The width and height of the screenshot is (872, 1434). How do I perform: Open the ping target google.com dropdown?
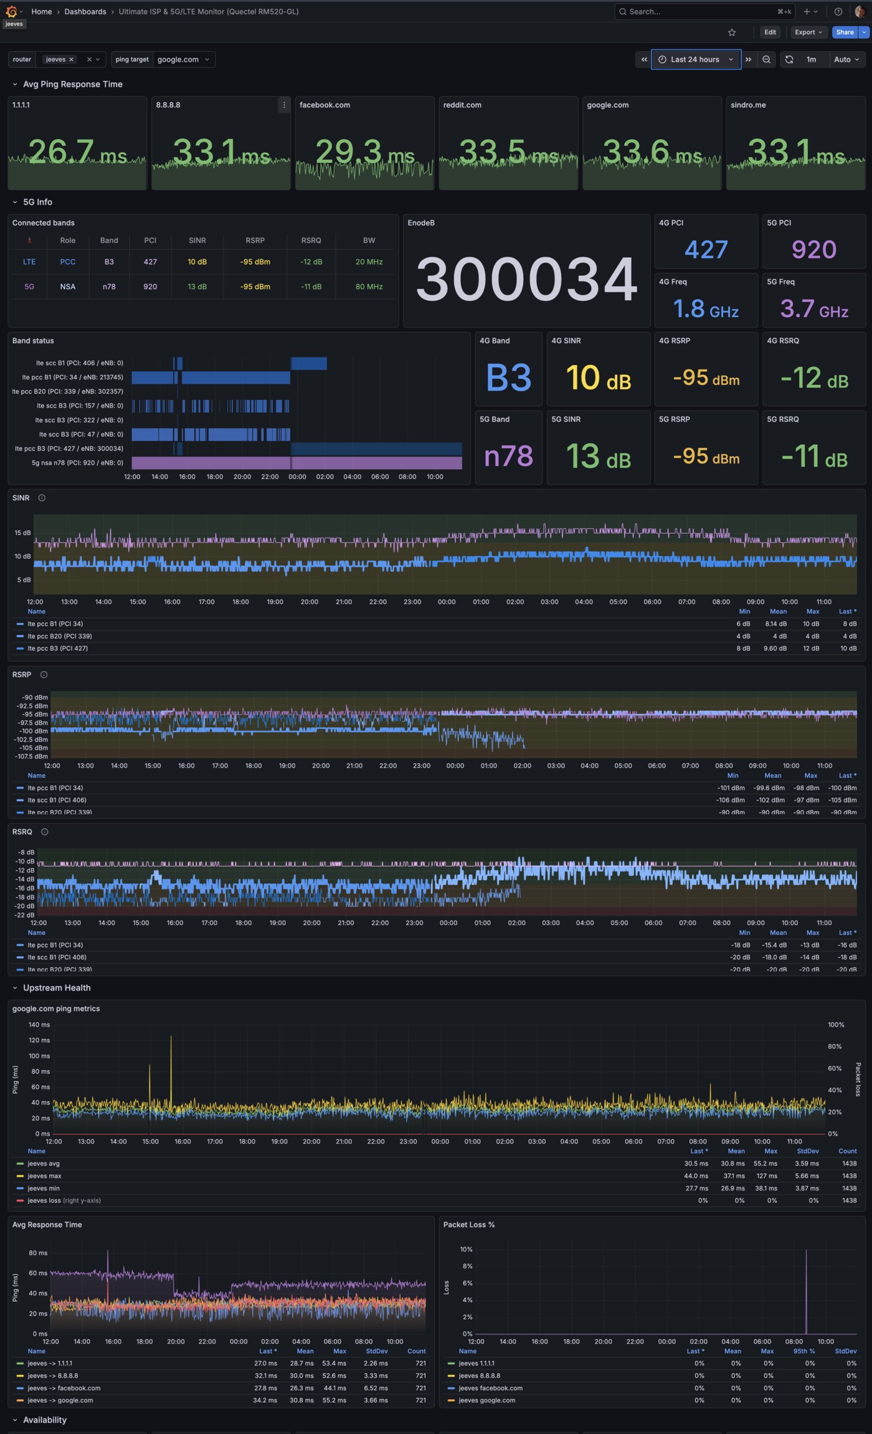coord(183,60)
